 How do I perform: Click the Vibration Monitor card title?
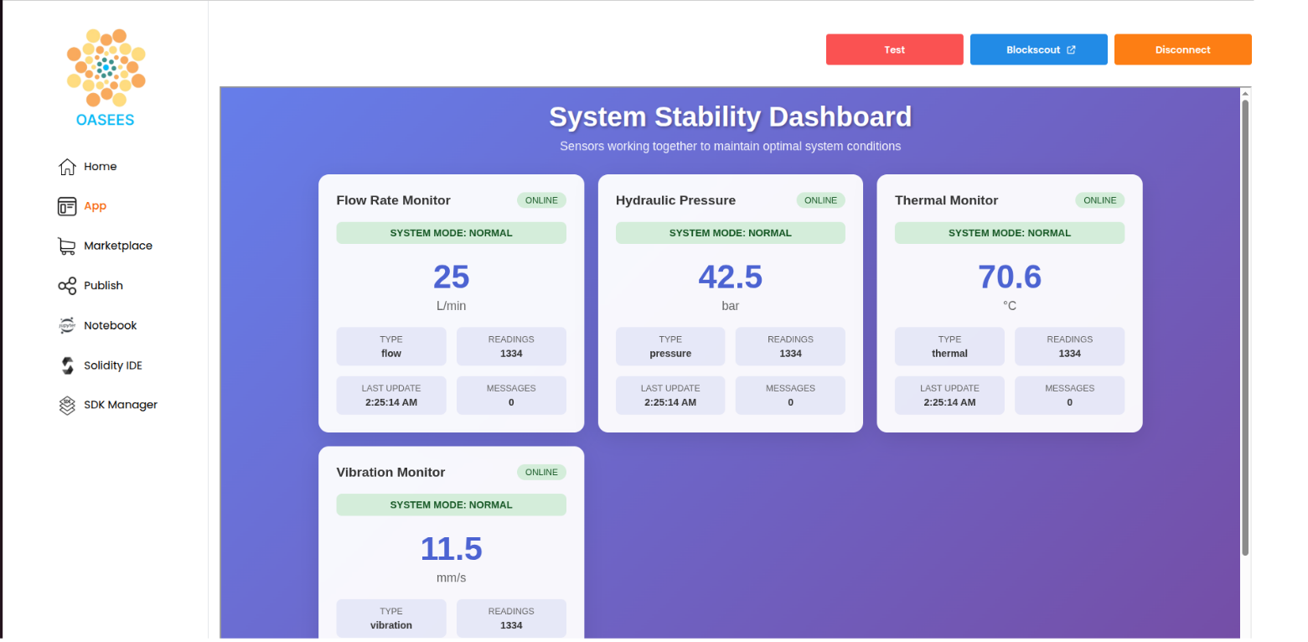click(390, 473)
